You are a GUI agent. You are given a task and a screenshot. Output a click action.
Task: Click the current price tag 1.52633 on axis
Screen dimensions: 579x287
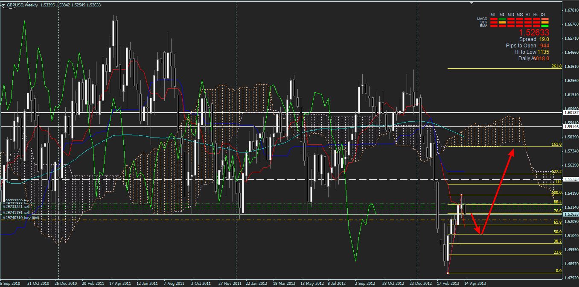pos(570,214)
